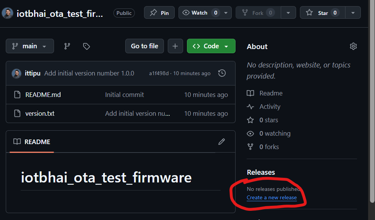Screen dimensions: 375x220
Task: Open the branches icon next to main
Action: pos(67,46)
